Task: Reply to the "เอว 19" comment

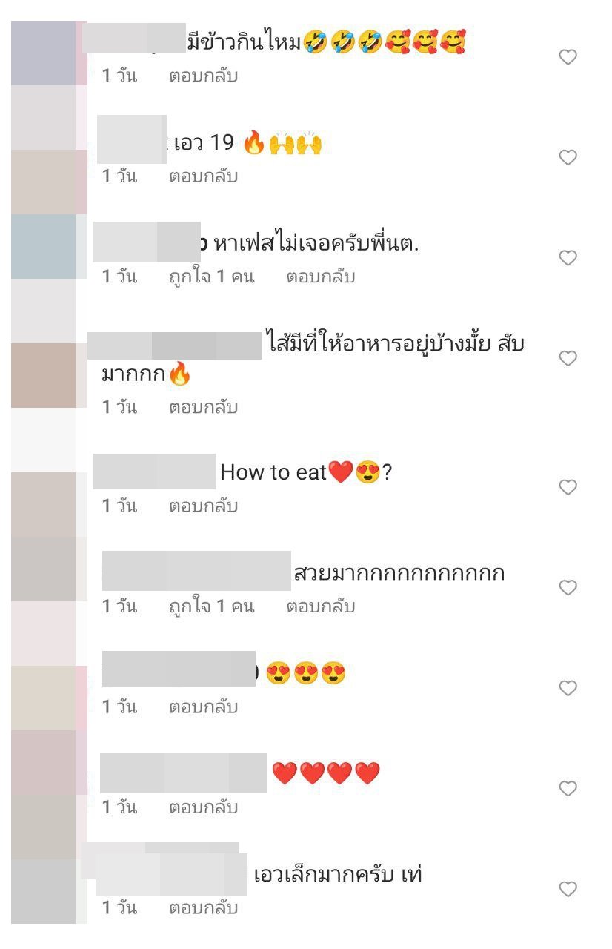Action: (203, 176)
